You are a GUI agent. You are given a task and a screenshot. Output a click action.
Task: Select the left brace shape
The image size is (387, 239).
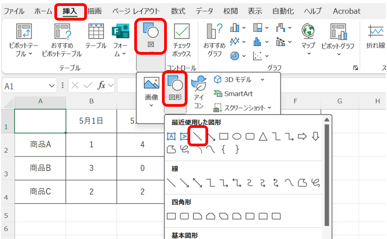(223, 150)
